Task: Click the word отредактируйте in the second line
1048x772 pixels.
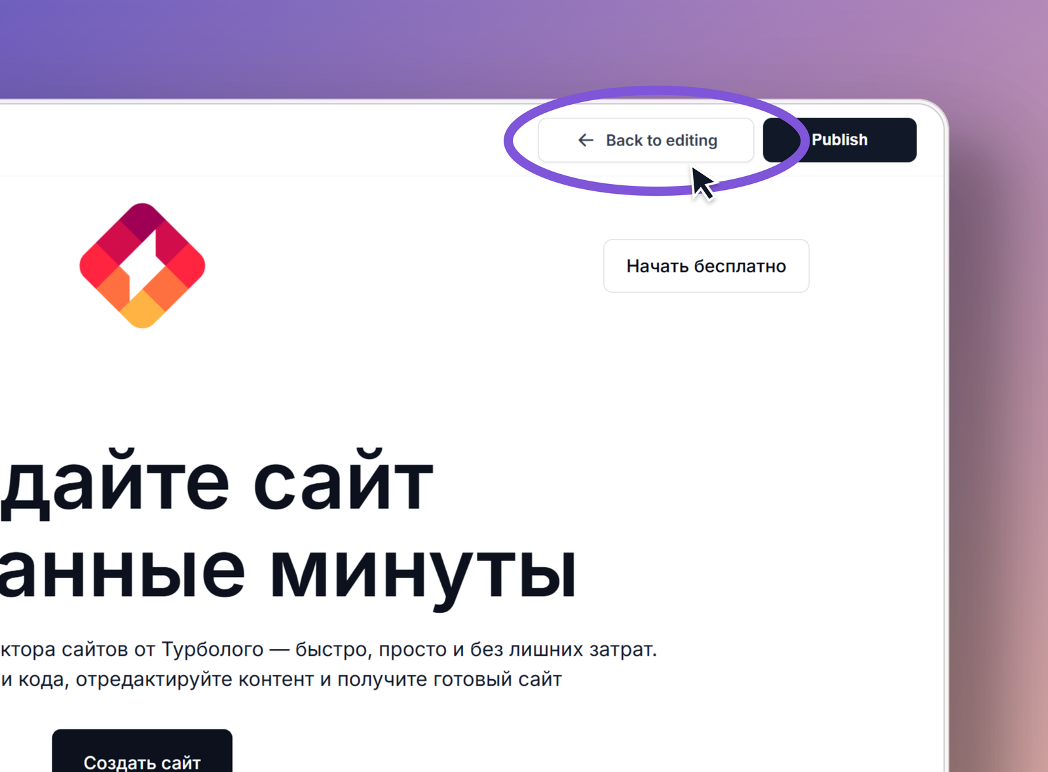Action: [x=154, y=680]
